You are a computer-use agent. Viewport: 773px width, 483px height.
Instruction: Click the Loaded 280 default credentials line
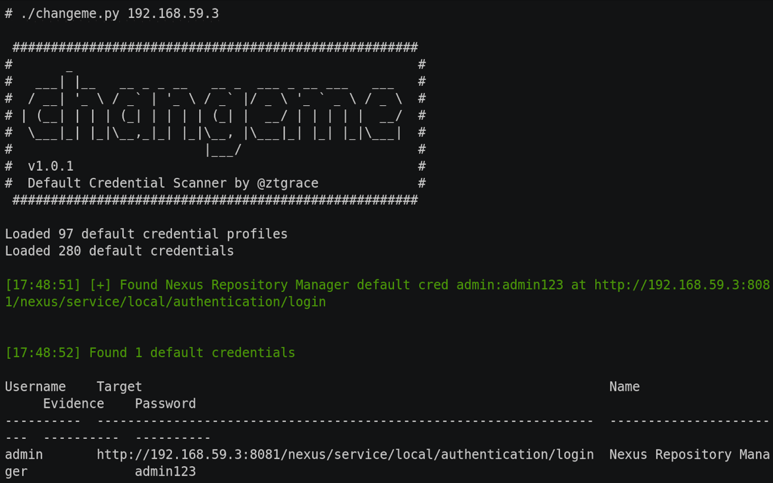pyautogui.click(x=119, y=251)
